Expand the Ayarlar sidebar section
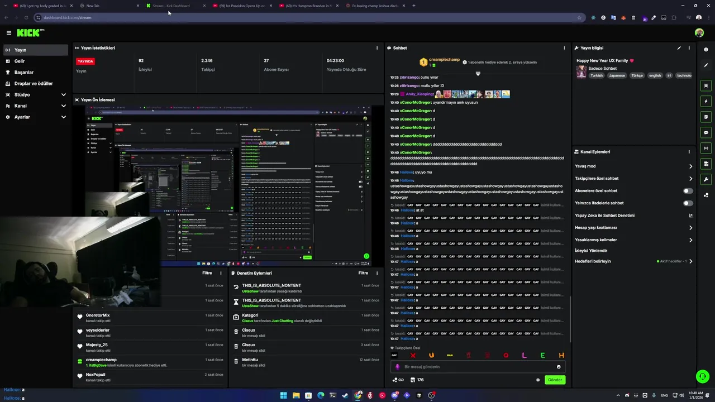The height and width of the screenshot is (402, 715). 36,117
